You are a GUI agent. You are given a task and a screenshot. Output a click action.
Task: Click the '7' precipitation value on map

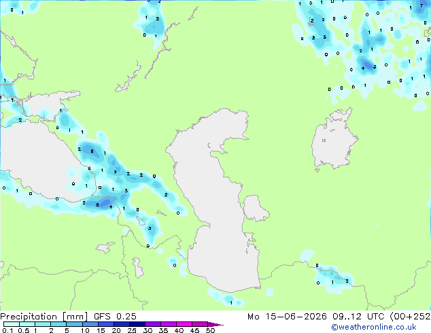click(x=421, y=5)
